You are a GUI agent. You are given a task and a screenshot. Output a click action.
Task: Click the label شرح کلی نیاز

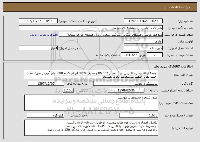click(x=183, y=75)
